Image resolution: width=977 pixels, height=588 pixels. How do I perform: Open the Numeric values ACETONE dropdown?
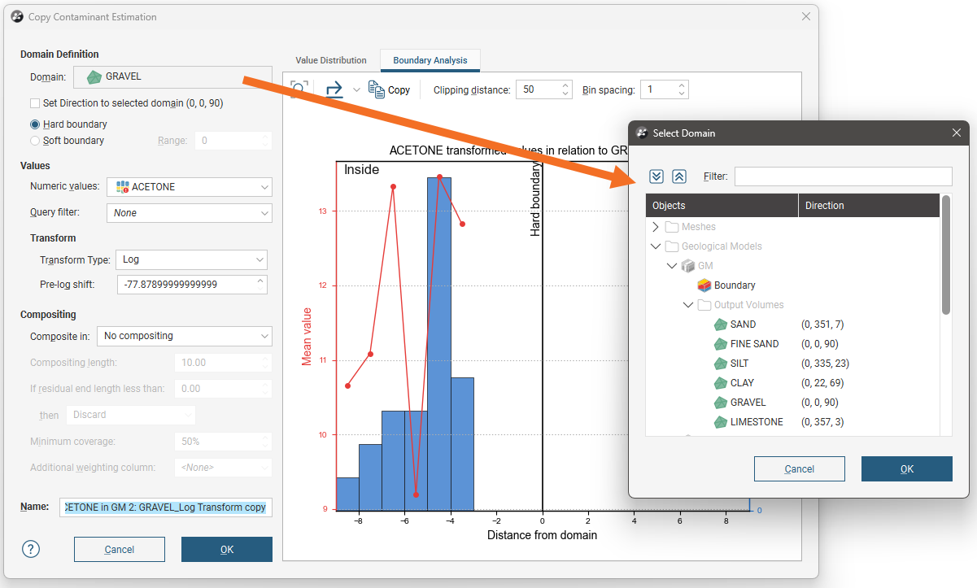189,187
